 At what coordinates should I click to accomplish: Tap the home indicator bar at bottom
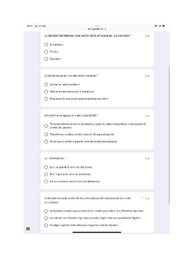(x=97, y=232)
